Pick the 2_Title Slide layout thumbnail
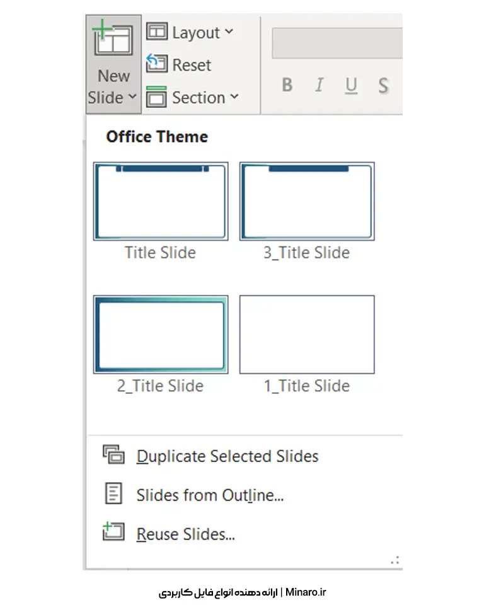The width and height of the screenshot is (484, 605). click(x=161, y=335)
